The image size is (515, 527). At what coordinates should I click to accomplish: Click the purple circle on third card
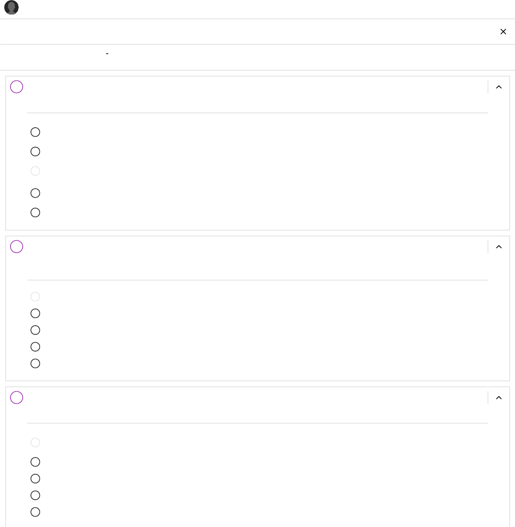click(x=17, y=398)
